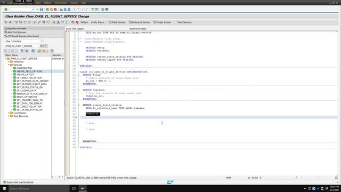Click the Customize Local Layout icon
This screenshot has height=192, width=341.
pyautogui.click(x=107, y=10)
